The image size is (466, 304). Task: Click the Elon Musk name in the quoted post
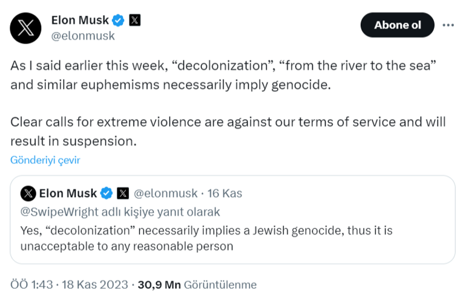pos(68,193)
